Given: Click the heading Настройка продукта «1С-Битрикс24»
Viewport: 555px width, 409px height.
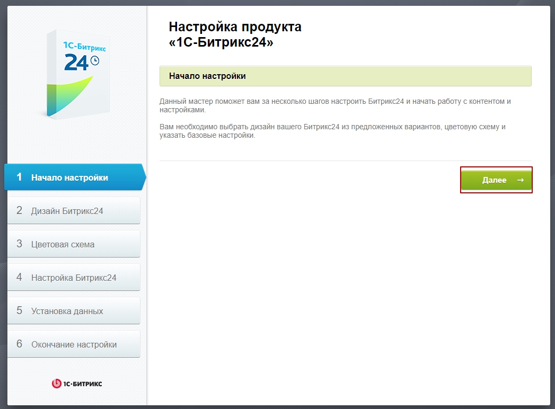Looking at the screenshot, I should [235, 34].
